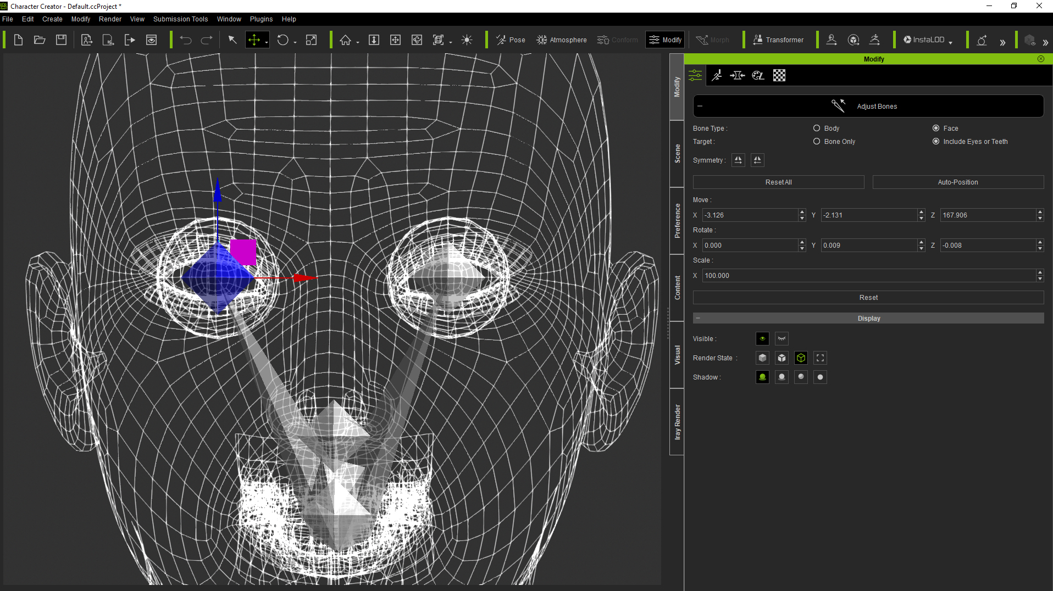
Task: Set Visible to shown with eye icon
Action: point(762,338)
